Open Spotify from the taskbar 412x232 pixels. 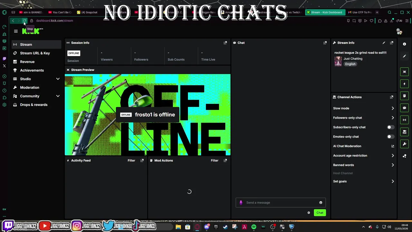tap(254, 227)
